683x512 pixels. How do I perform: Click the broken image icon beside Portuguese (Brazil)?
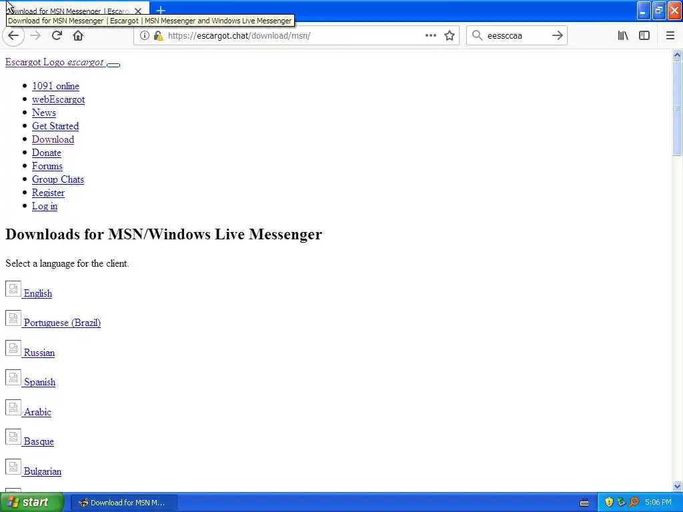pyautogui.click(x=13, y=318)
